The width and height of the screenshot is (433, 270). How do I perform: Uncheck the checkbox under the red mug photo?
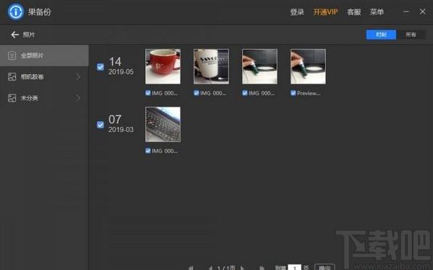point(148,93)
